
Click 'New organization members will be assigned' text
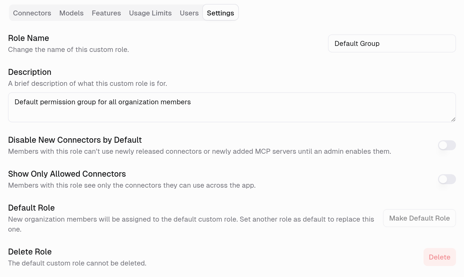point(191,224)
